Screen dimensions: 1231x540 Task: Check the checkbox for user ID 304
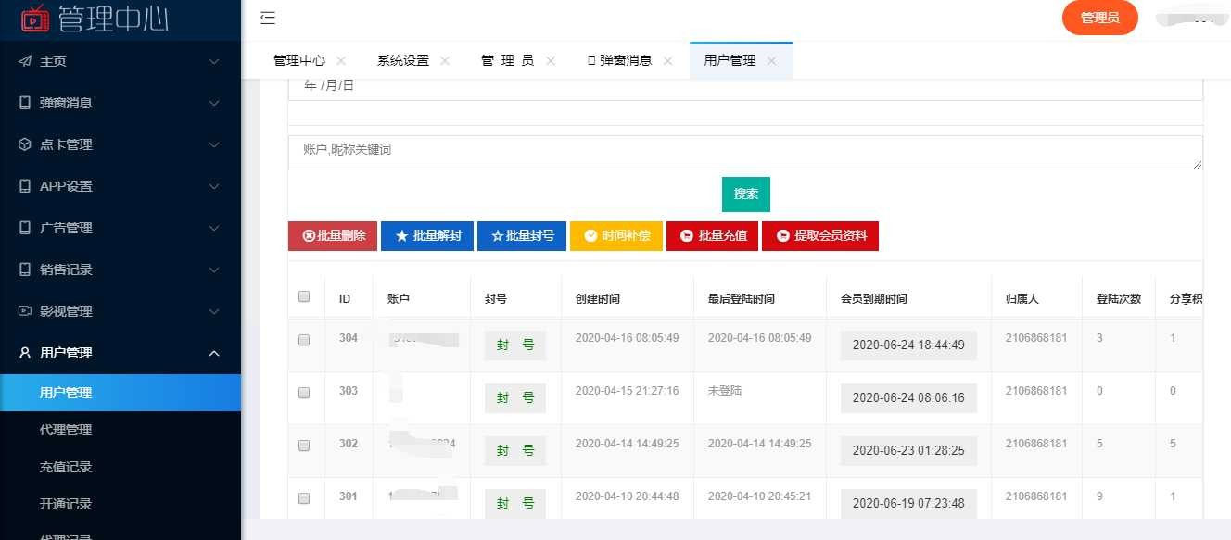click(x=304, y=340)
